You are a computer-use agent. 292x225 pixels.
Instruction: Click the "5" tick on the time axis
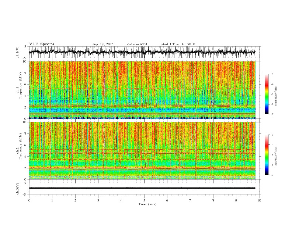[144, 200]
